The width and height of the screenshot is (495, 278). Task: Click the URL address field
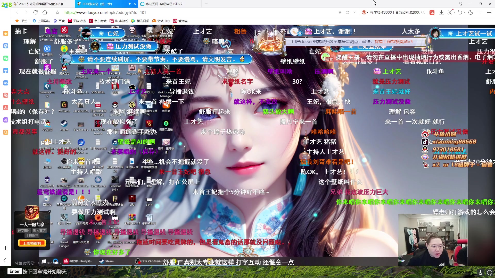(199, 12)
